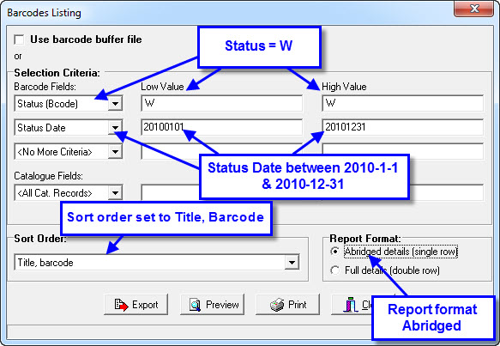The width and height of the screenshot is (500, 346).
Task: Open the Status Date field dropdown
Action: [115, 128]
